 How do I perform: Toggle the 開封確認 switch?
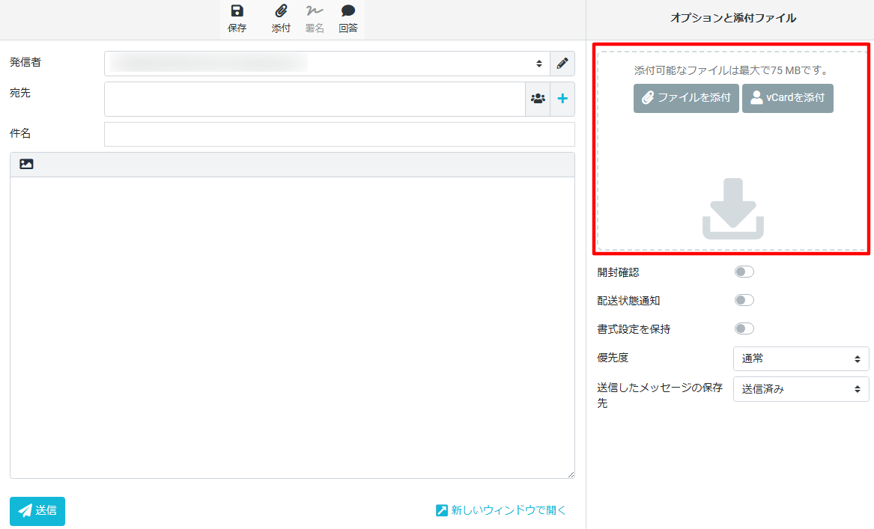coord(744,272)
